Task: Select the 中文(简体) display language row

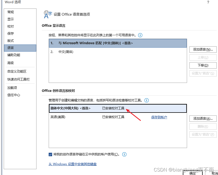Action: [x=118, y=52]
